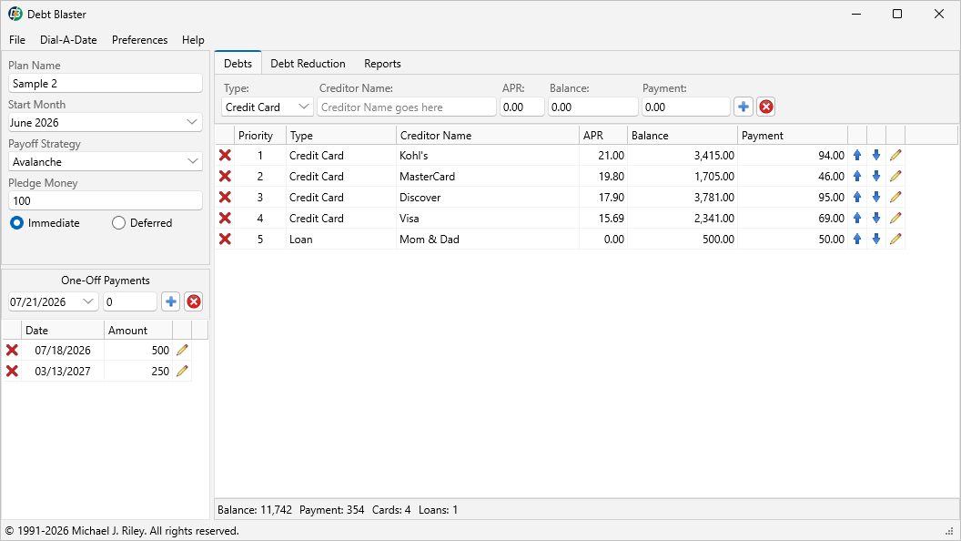Delete the Visa debt row
961x541 pixels.
[225, 218]
